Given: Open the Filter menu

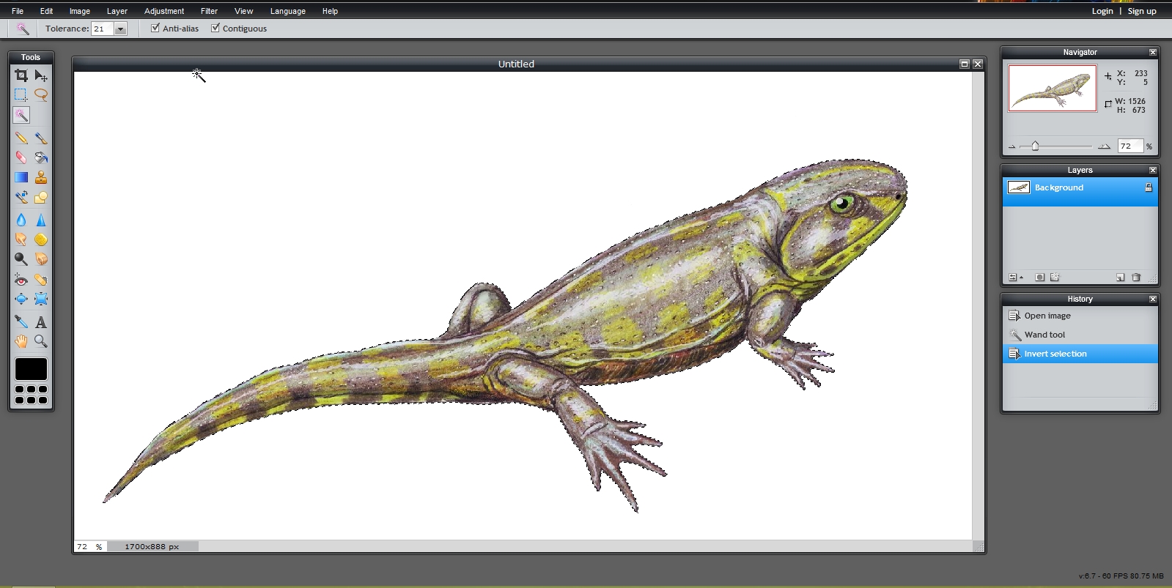Looking at the screenshot, I should click(209, 11).
